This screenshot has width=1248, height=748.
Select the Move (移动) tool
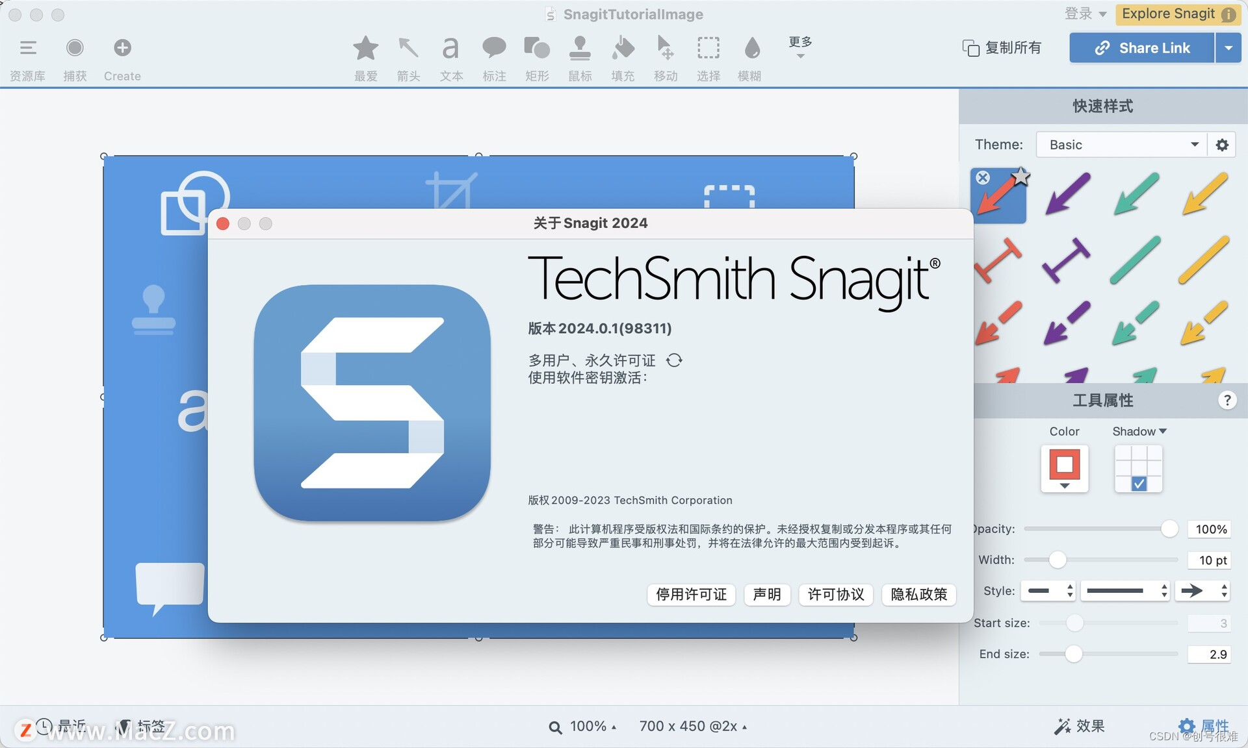[665, 48]
